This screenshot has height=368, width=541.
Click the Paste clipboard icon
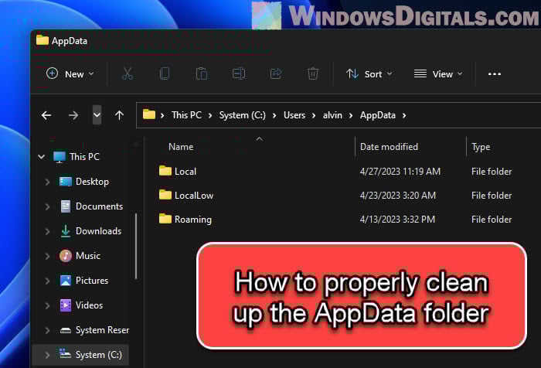coord(202,74)
